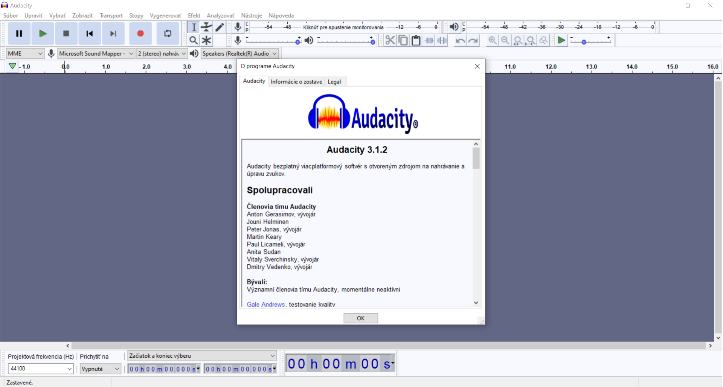This screenshot has height=387, width=723.
Task: Click the playback speed slider handle
Action: pos(584,42)
